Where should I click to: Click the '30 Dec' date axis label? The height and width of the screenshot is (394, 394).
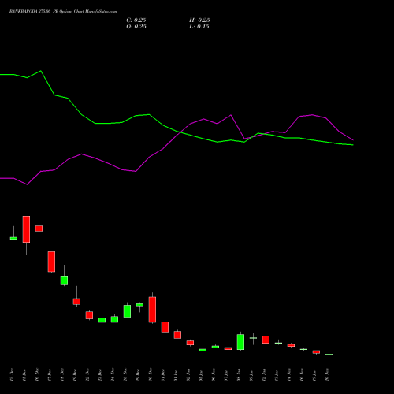pyautogui.click(x=151, y=375)
